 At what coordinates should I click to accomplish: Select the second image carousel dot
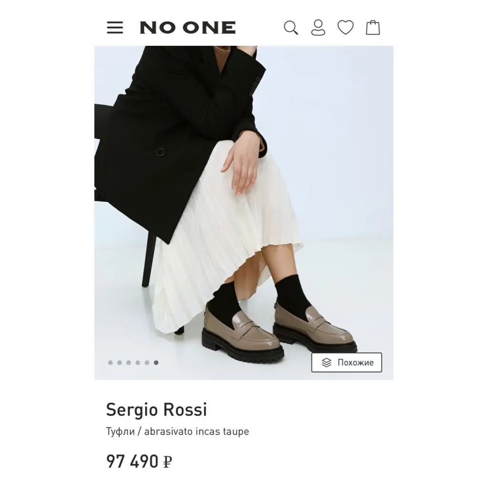[120, 363]
